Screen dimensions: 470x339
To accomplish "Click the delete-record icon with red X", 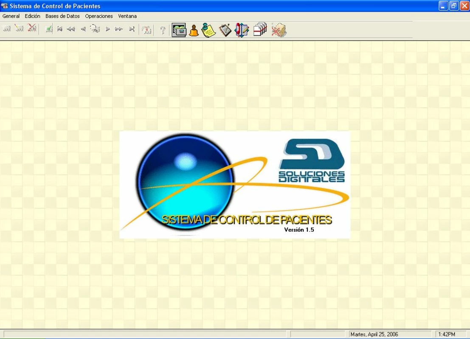I will click(32, 28).
